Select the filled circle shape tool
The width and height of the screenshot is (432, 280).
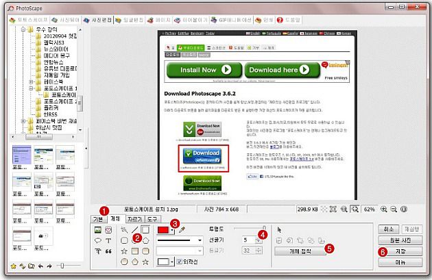click(124, 262)
